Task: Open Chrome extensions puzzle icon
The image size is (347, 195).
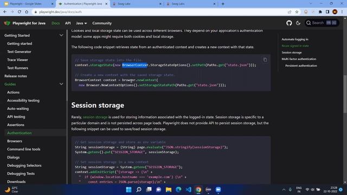Action: pyautogui.click(x=320, y=12)
